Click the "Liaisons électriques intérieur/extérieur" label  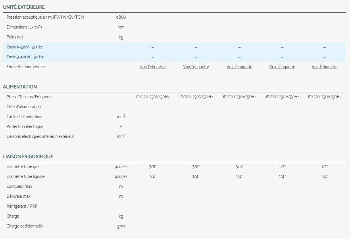click(40, 136)
